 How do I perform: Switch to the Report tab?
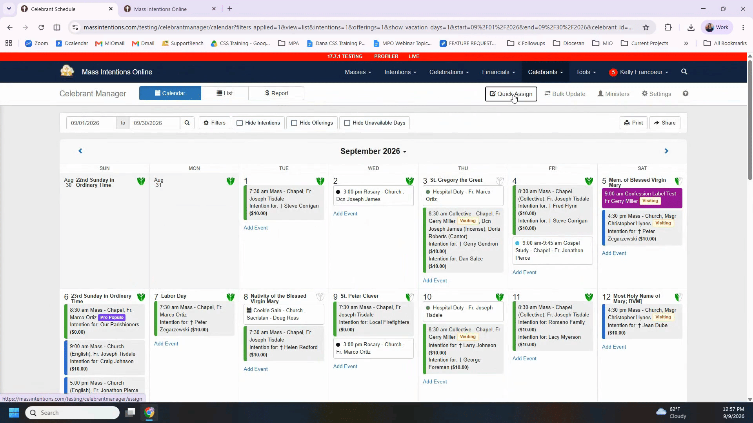276,93
